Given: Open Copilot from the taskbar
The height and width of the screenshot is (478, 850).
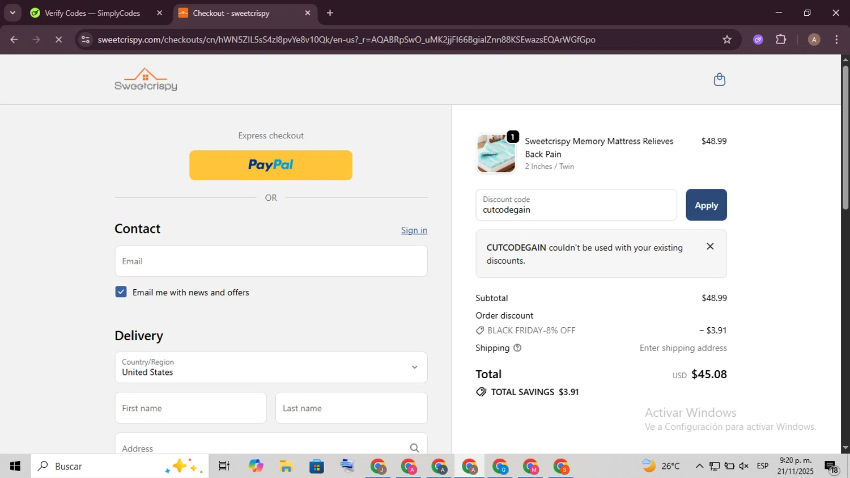Looking at the screenshot, I should [256, 466].
